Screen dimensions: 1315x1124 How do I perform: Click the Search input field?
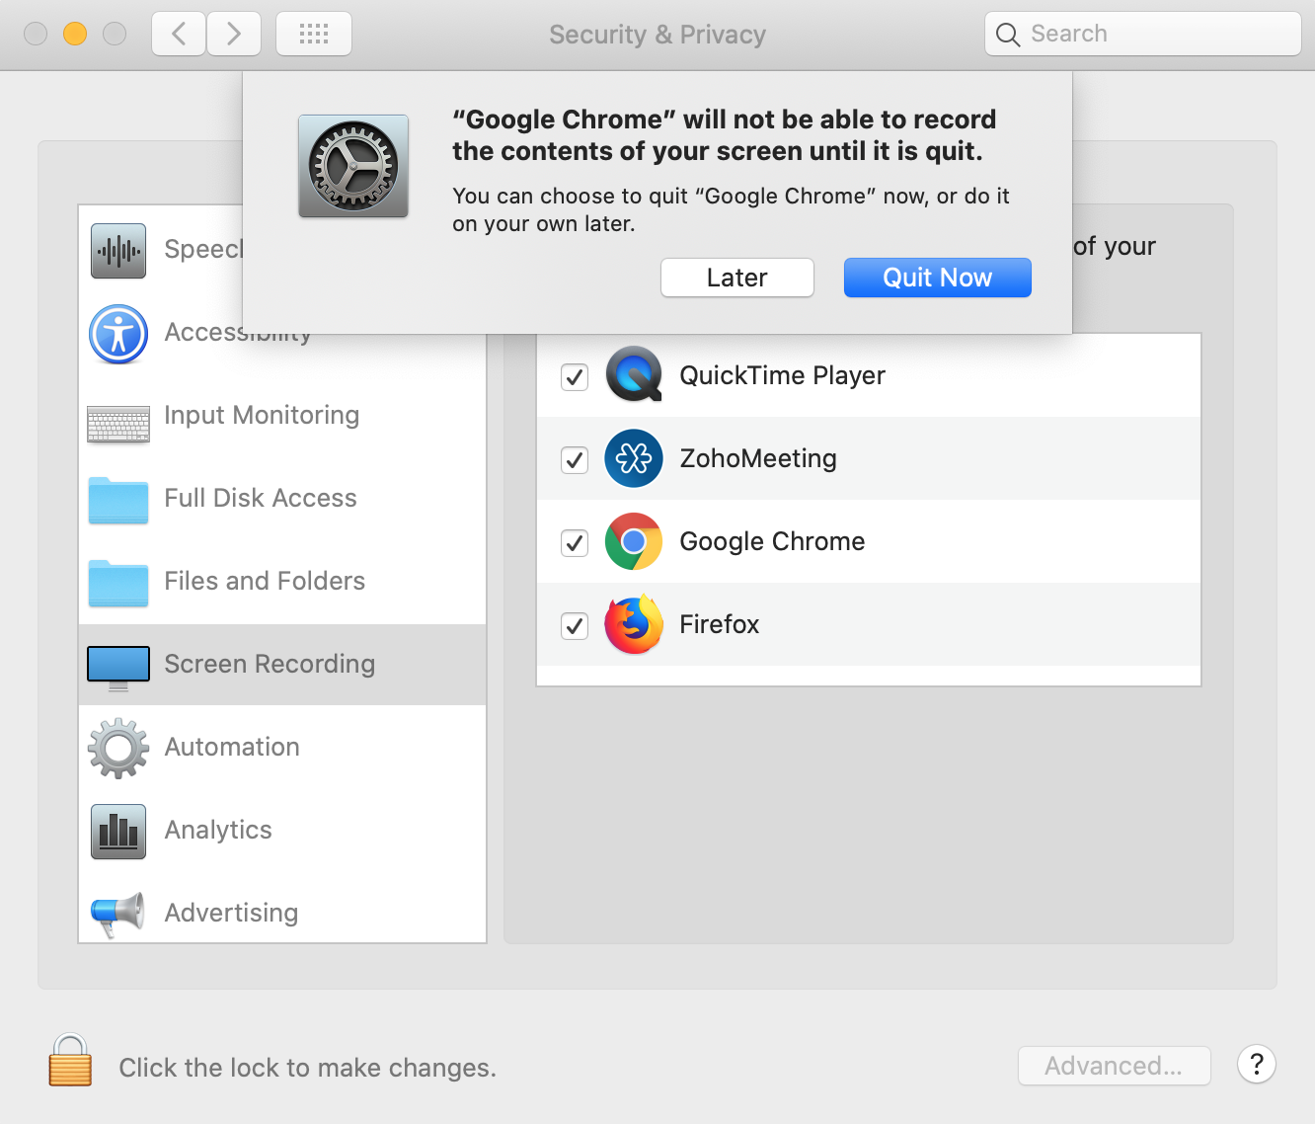click(x=1143, y=34)
